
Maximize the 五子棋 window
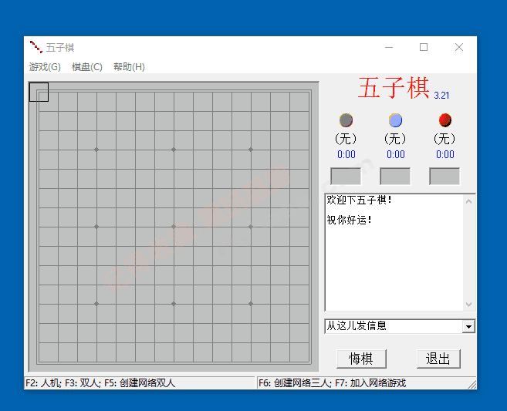click(424, 47)
